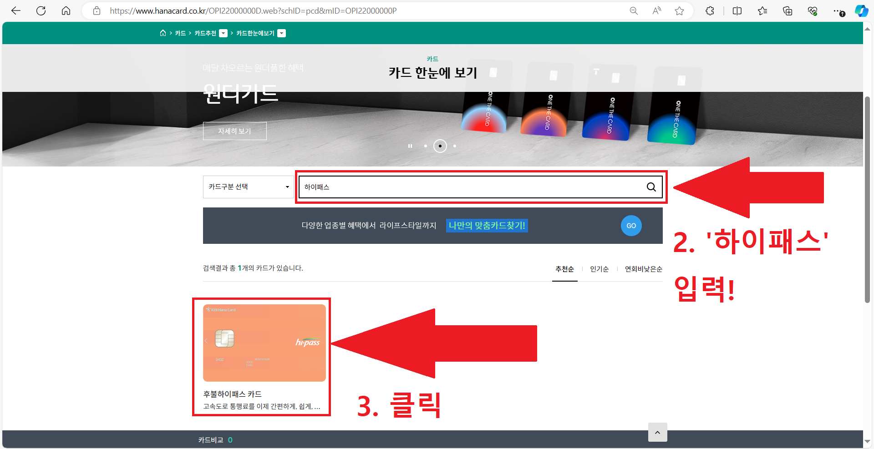Click the scrollbar down arrow
This screenshot has width=874, height=449.
pyautogui.click(x=868, y=441)
